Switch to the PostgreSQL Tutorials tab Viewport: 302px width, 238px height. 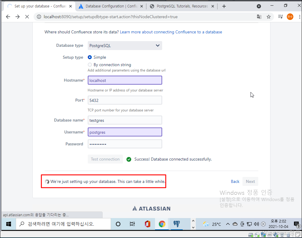[181, 6]
